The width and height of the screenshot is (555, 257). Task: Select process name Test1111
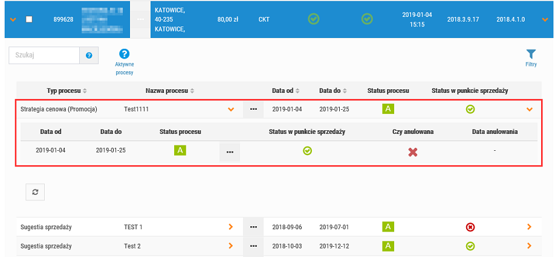point(136,109)
